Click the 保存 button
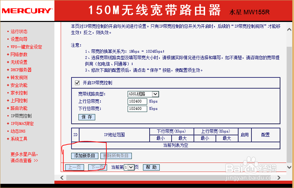This screenshot has height=188, width=294. 87,117
